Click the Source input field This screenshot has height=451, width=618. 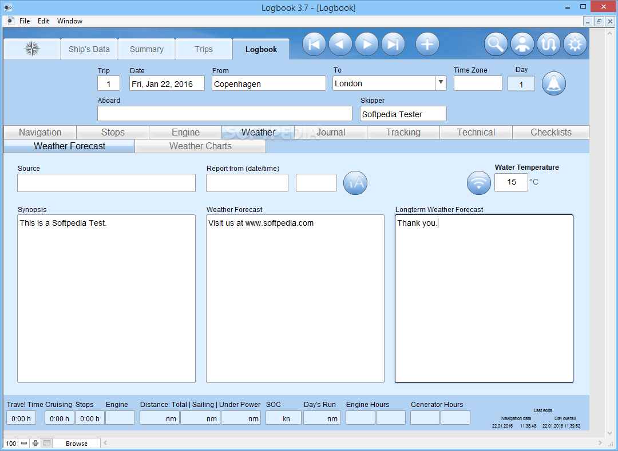coord(106,183)
